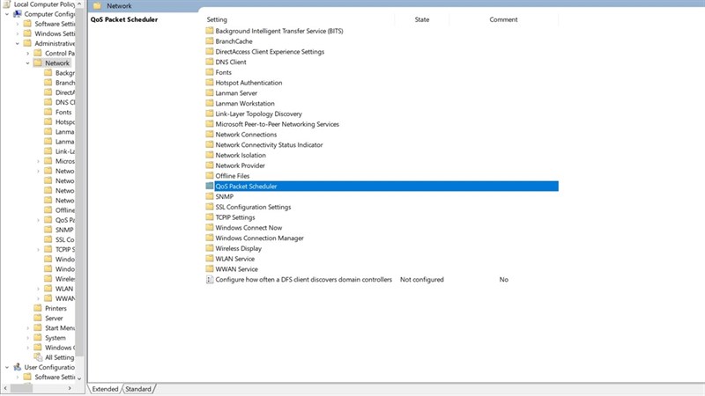Viewport: 705px width, 396px height.
Task: Select TCPIP Settings in the settings list
Action: 235,217
